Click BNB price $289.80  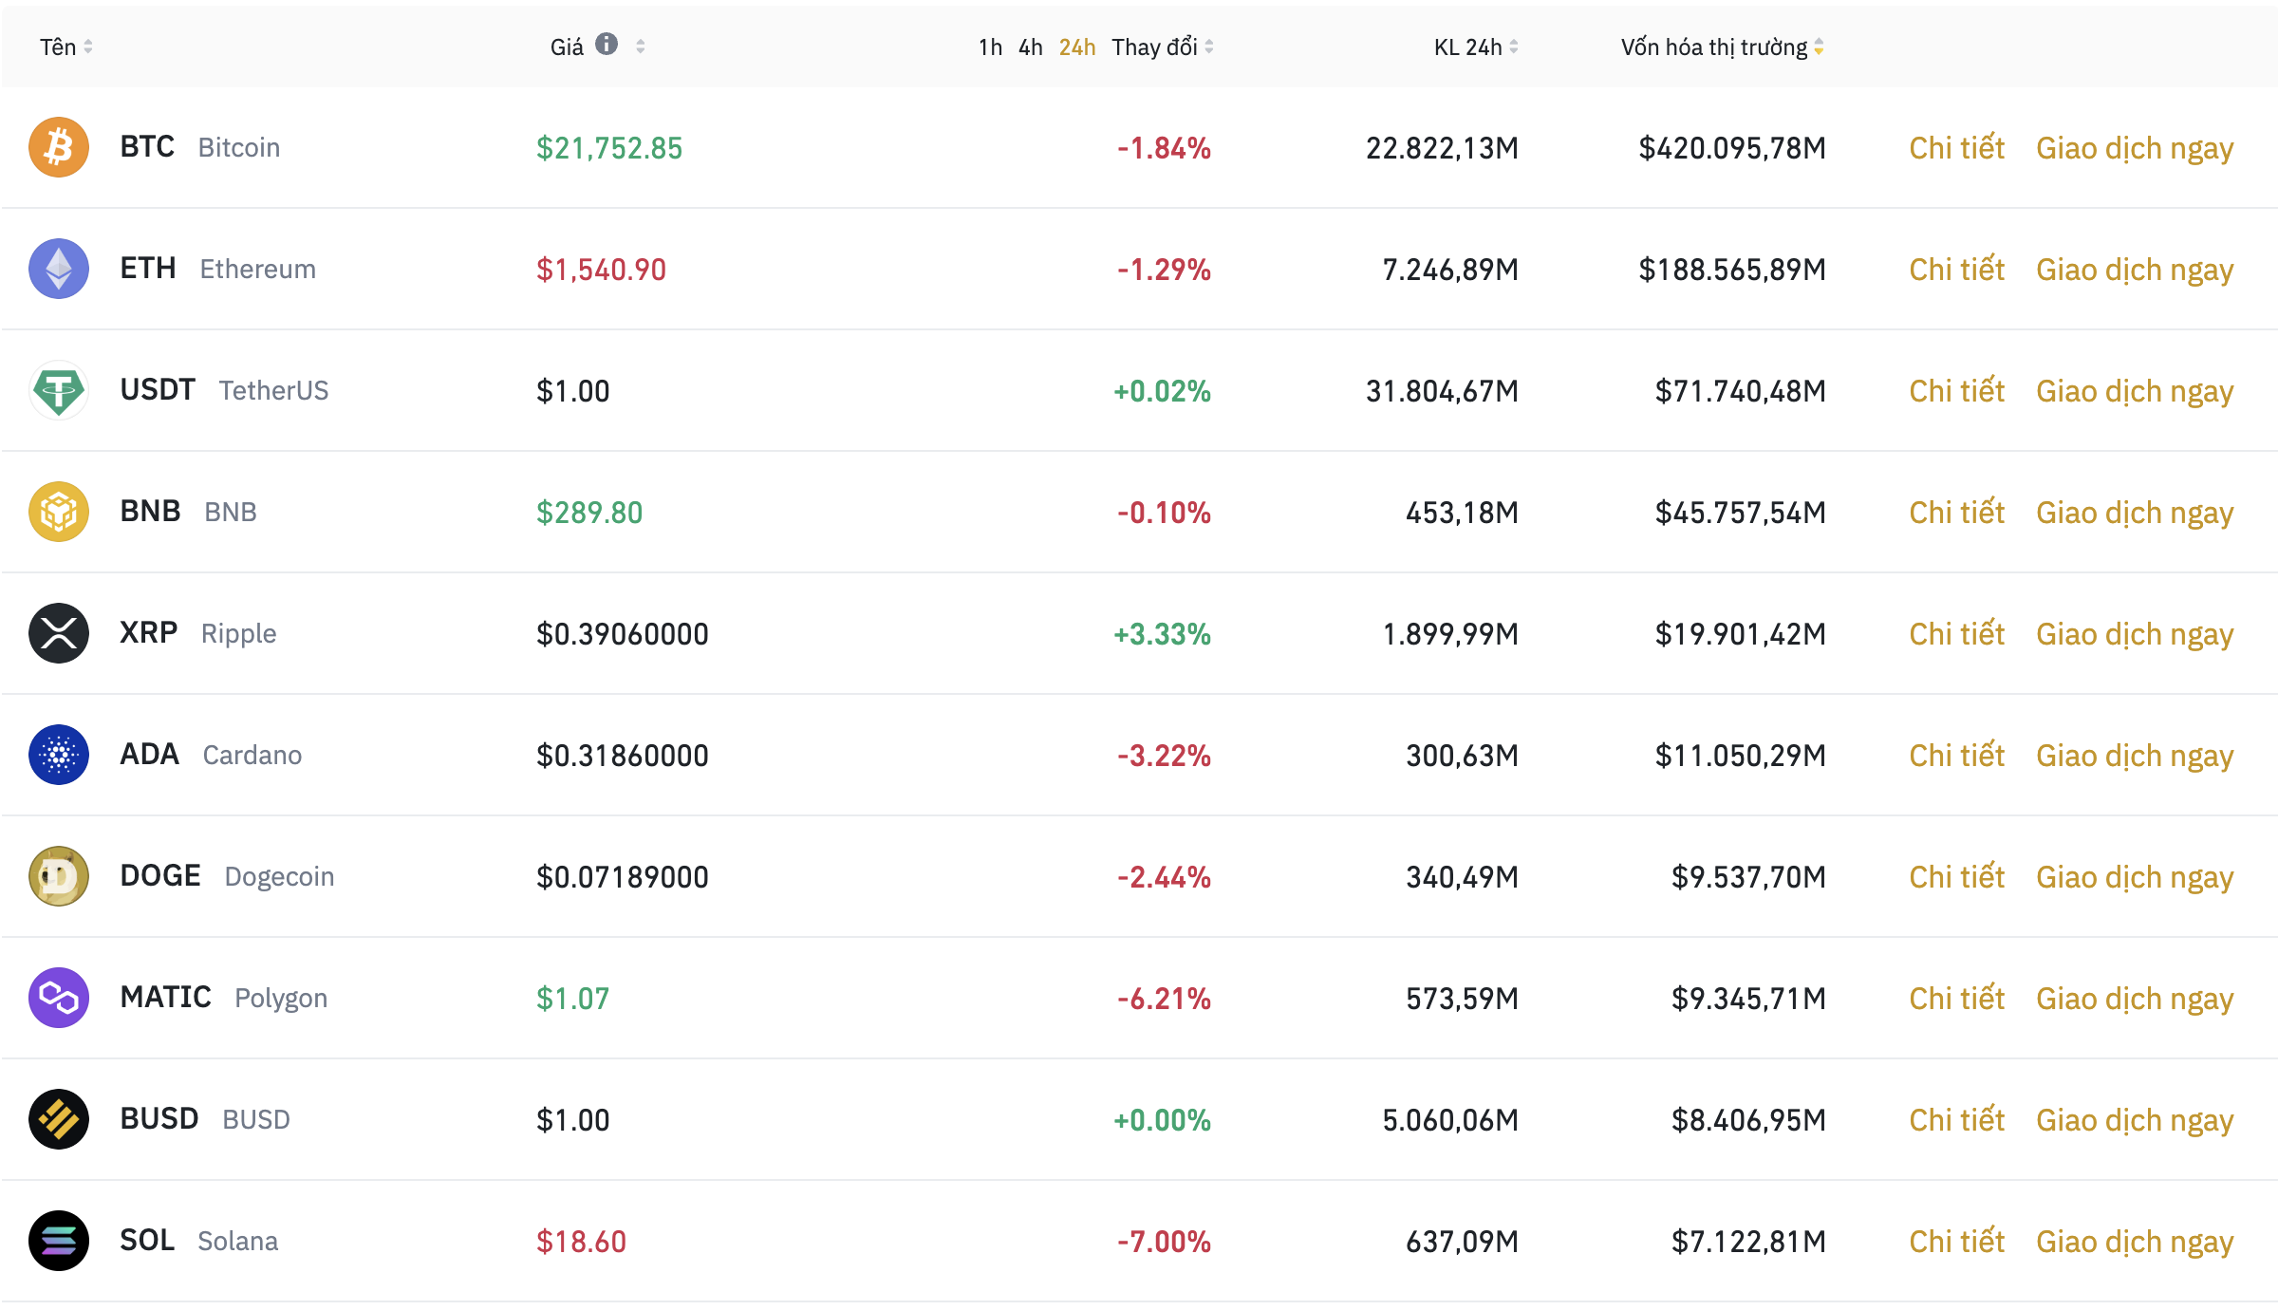(x=589, y=513)
